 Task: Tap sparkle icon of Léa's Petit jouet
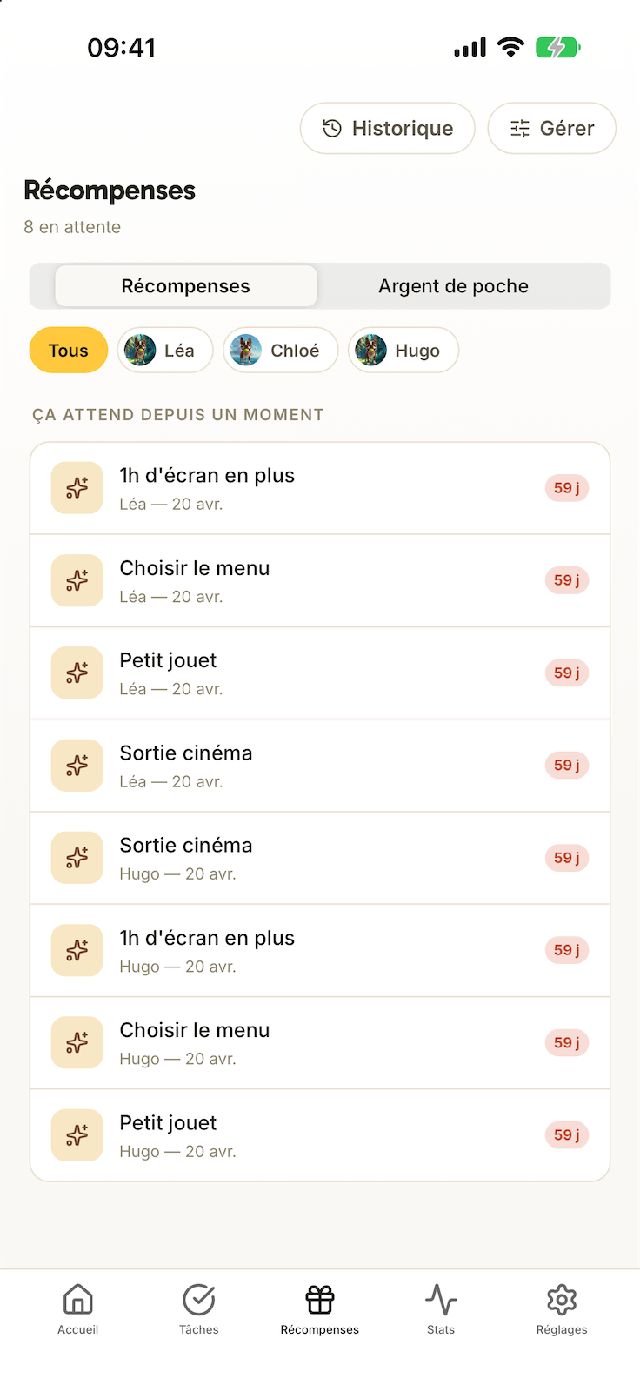[77, 673]
